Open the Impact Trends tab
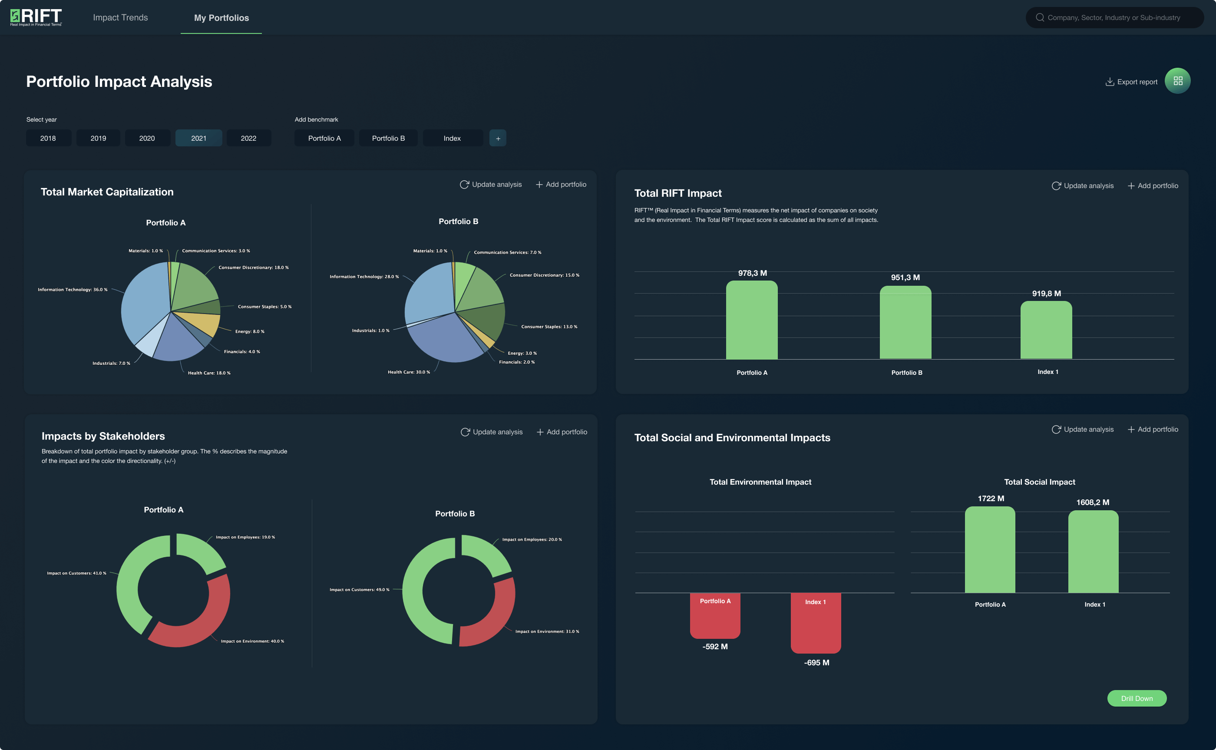This screenshot has height=750, width=1216. (120, 17)
